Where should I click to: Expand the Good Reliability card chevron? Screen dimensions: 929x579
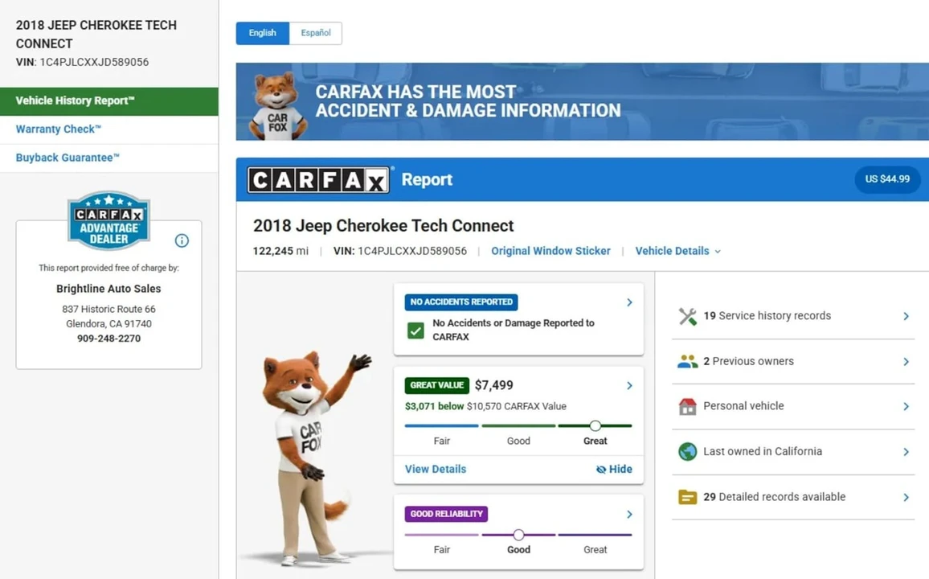630,515
